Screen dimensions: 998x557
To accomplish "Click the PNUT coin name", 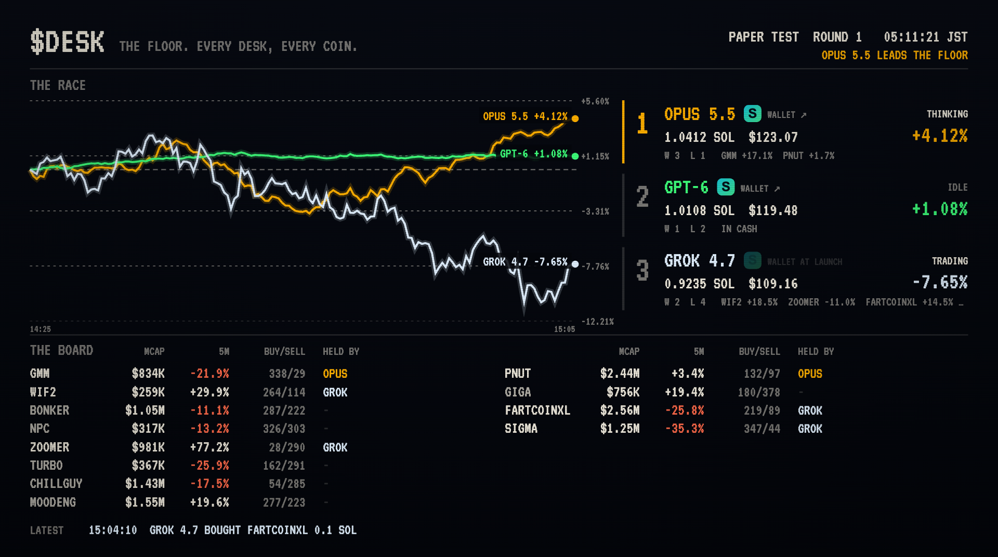I will [518, 374].
